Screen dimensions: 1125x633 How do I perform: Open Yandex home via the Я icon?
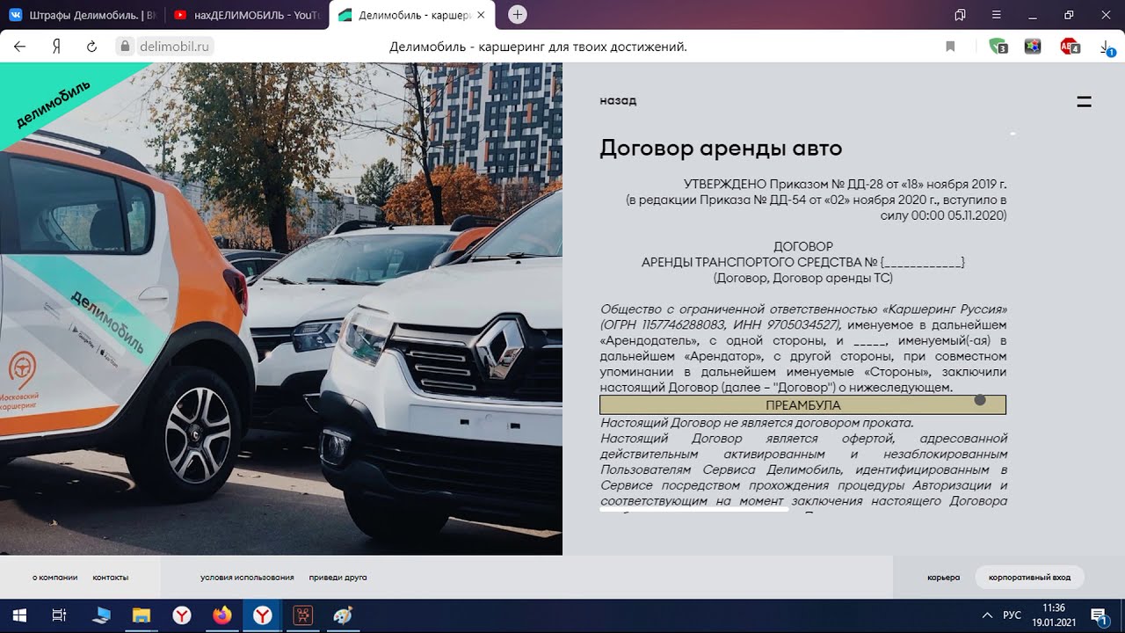[56, 47]
